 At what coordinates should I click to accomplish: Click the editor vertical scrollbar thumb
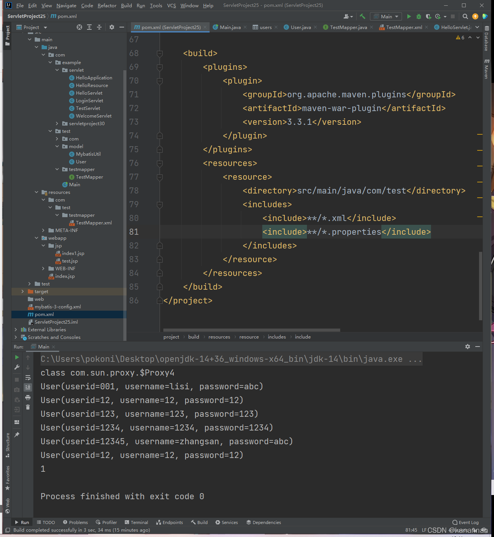481,286
